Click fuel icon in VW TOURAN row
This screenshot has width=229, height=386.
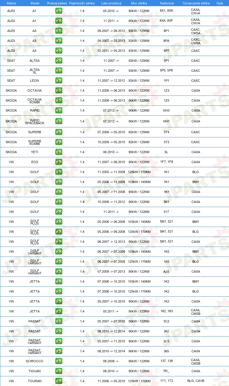(59, 381)
